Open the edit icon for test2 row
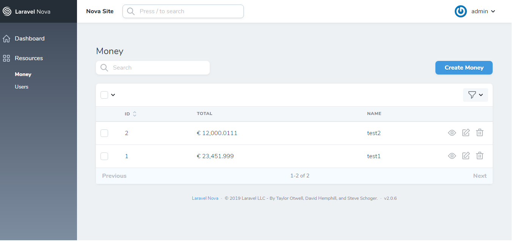Screen dimensions: 512x241 466,133
